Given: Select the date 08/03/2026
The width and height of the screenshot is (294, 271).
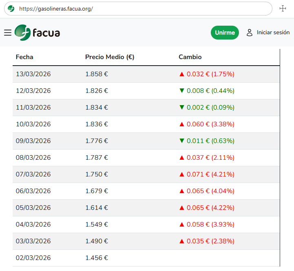Looking at the screenshot, I should coord(33,157).
